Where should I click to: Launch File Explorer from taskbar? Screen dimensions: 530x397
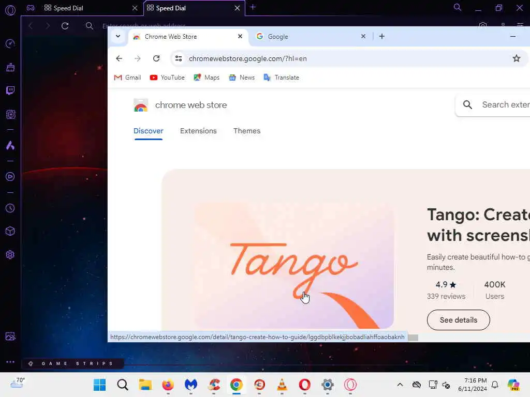click(145, 385)
